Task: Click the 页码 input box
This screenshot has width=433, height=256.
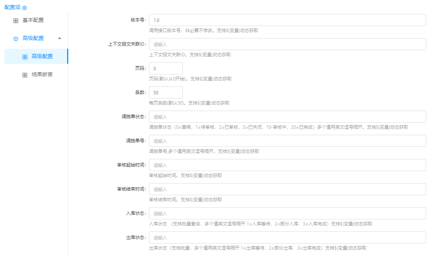Action: 166,68
